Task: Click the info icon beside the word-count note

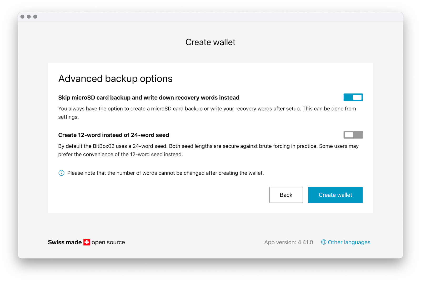Action: click(61, 173)
